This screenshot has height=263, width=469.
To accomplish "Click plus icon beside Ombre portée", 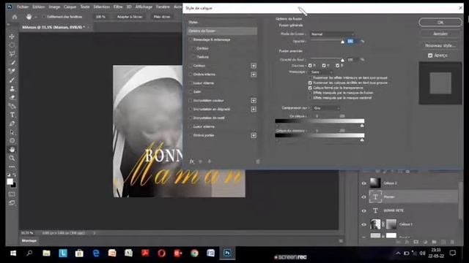I will tap(254, 135).
